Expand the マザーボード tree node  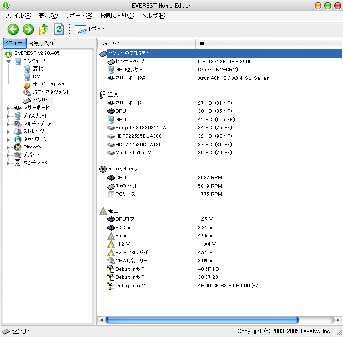[8, 108]
